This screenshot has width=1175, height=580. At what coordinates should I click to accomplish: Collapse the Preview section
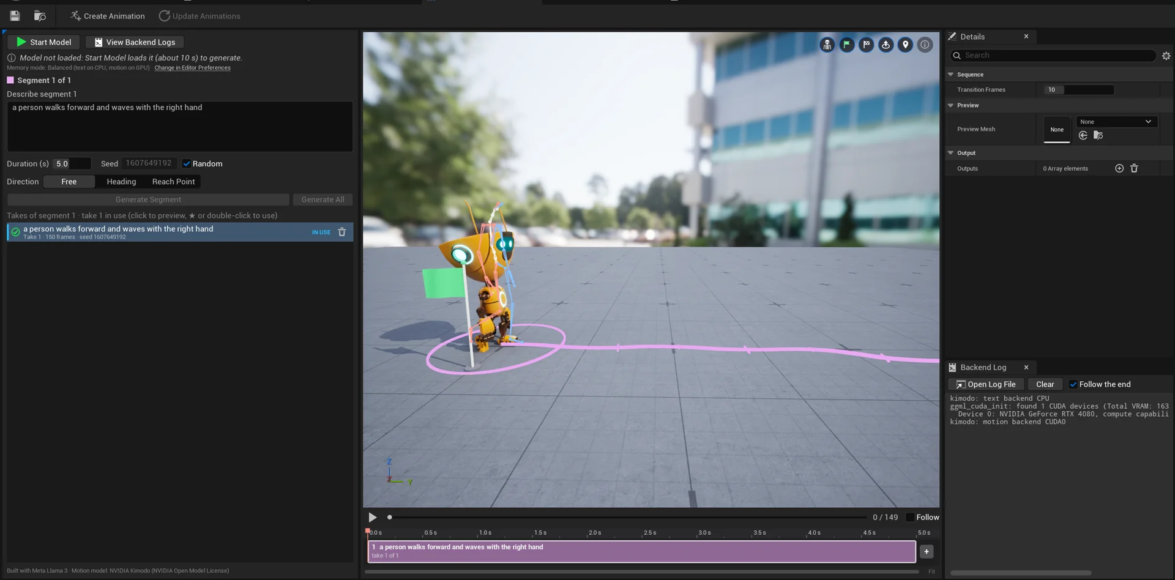point(950,105)
